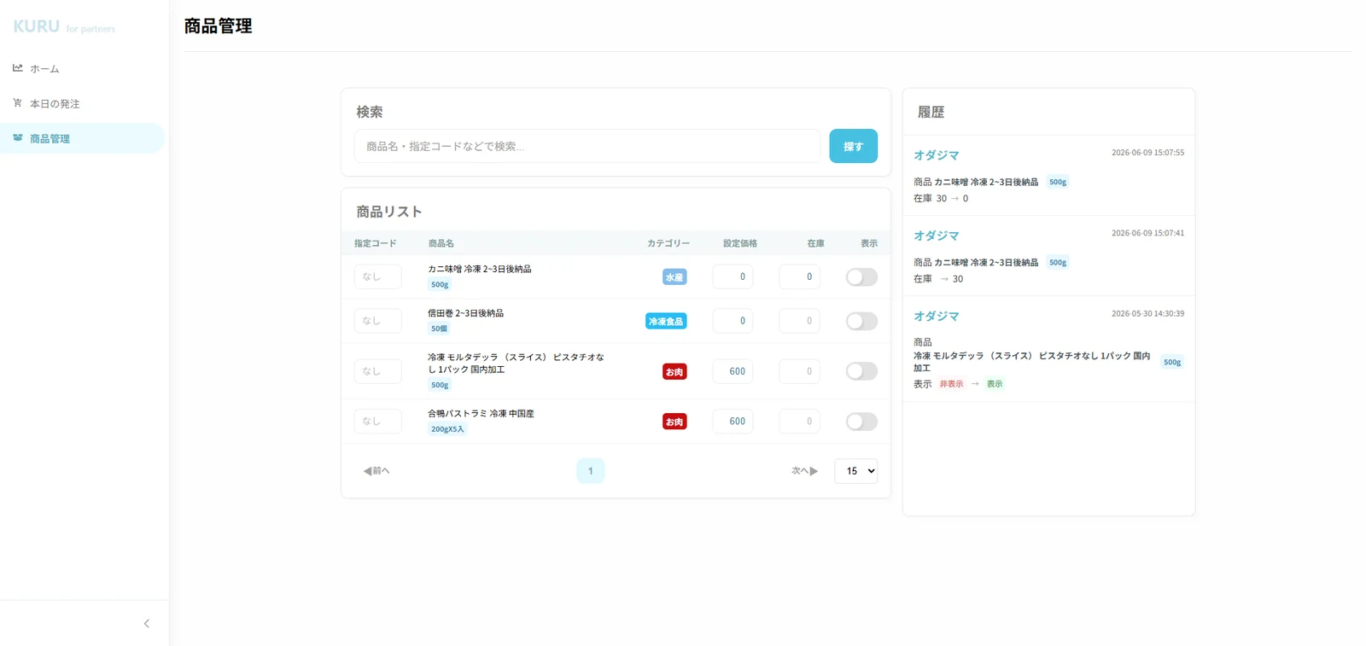The image size is (1366, 646).
Task: Click the 非表示 status label in history
Action: pos(952,384)
